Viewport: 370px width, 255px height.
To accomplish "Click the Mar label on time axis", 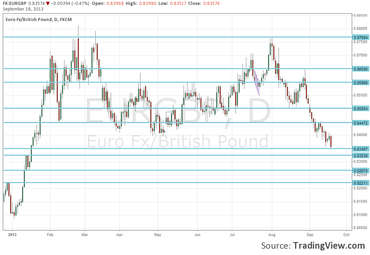I will tap(85, 235).
